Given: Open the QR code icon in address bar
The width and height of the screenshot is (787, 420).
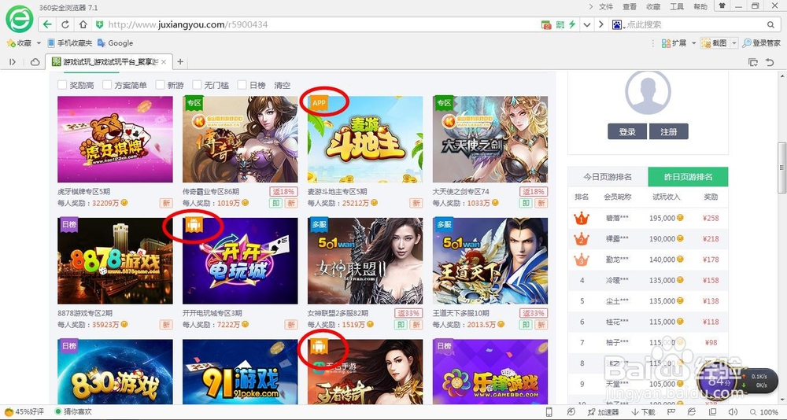Looking at the screenshot, I should (x=560, y=24).
